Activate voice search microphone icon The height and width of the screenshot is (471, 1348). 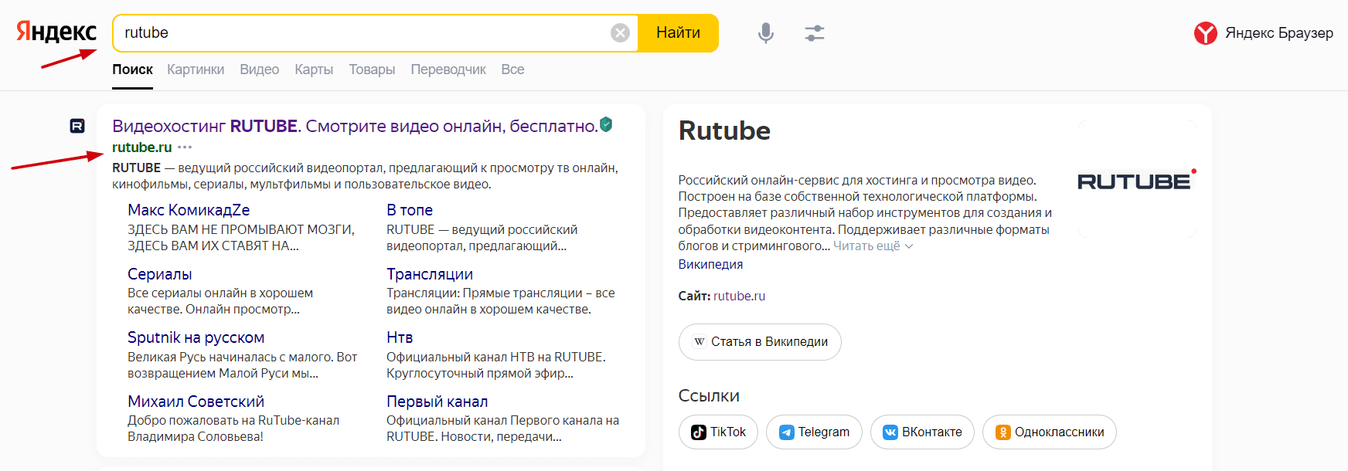pos(765,32)
